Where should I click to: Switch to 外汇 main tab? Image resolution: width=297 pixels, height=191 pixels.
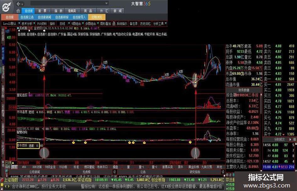pyautogui.click(x=104, y=11)
